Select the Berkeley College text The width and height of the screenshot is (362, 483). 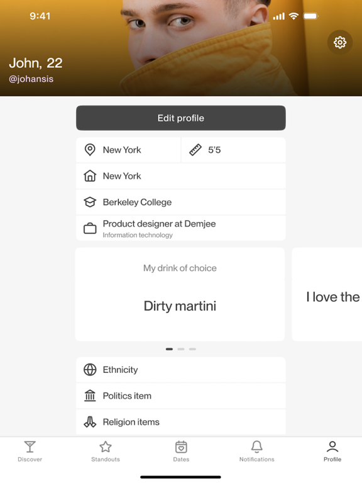137,202
